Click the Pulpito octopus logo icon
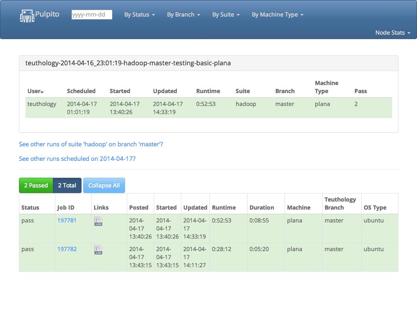Image resolution: width=417 pixels, height=314 pixels. (x=27, y=15)
